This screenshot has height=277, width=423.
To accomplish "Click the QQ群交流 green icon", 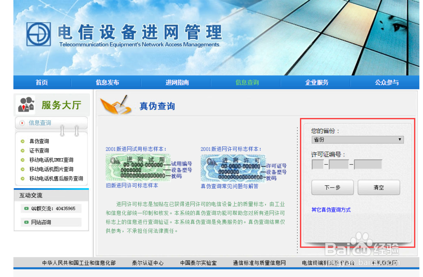I will pos(26,208).
